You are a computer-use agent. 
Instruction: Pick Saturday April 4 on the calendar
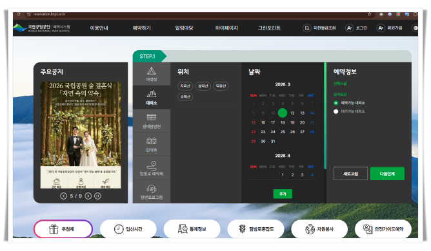[x=312, y=175]
